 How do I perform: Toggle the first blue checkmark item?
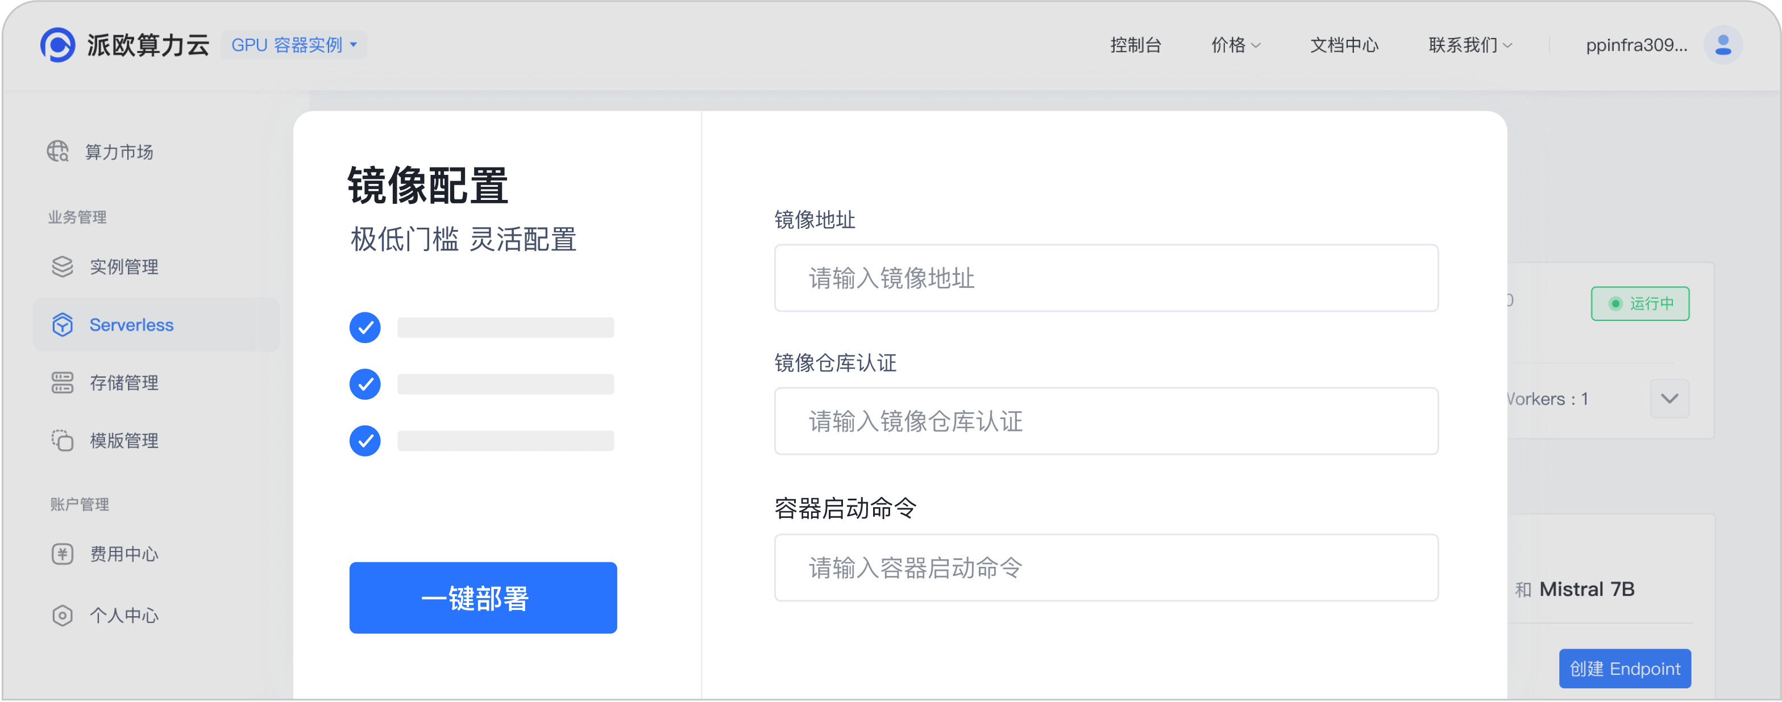365,328
